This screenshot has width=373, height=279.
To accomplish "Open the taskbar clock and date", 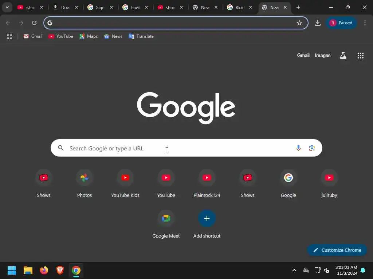I will point(346,270).
